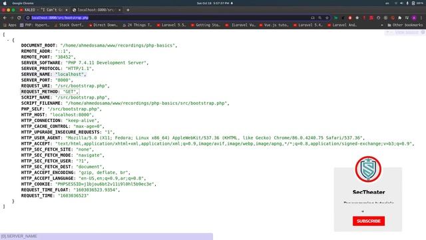Click the red SUBSCRIBE button
Image resolution: width=426 pixels, height=240 pixels.
pos(369,221)
